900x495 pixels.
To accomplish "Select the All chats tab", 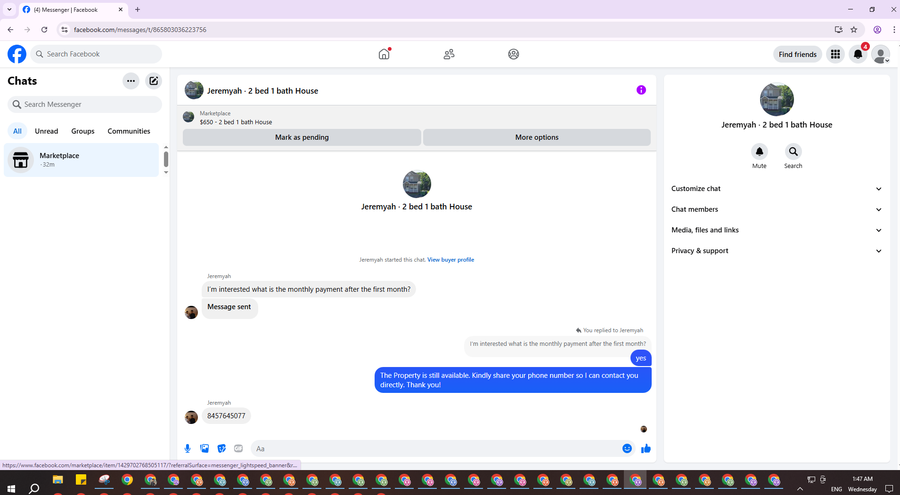I will pos(17,131).
